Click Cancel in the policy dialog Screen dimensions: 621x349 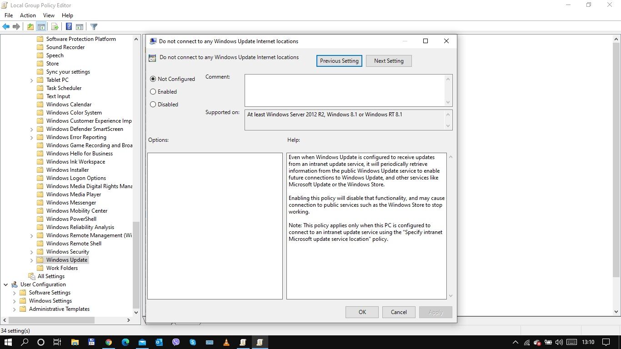pos(399,312)
